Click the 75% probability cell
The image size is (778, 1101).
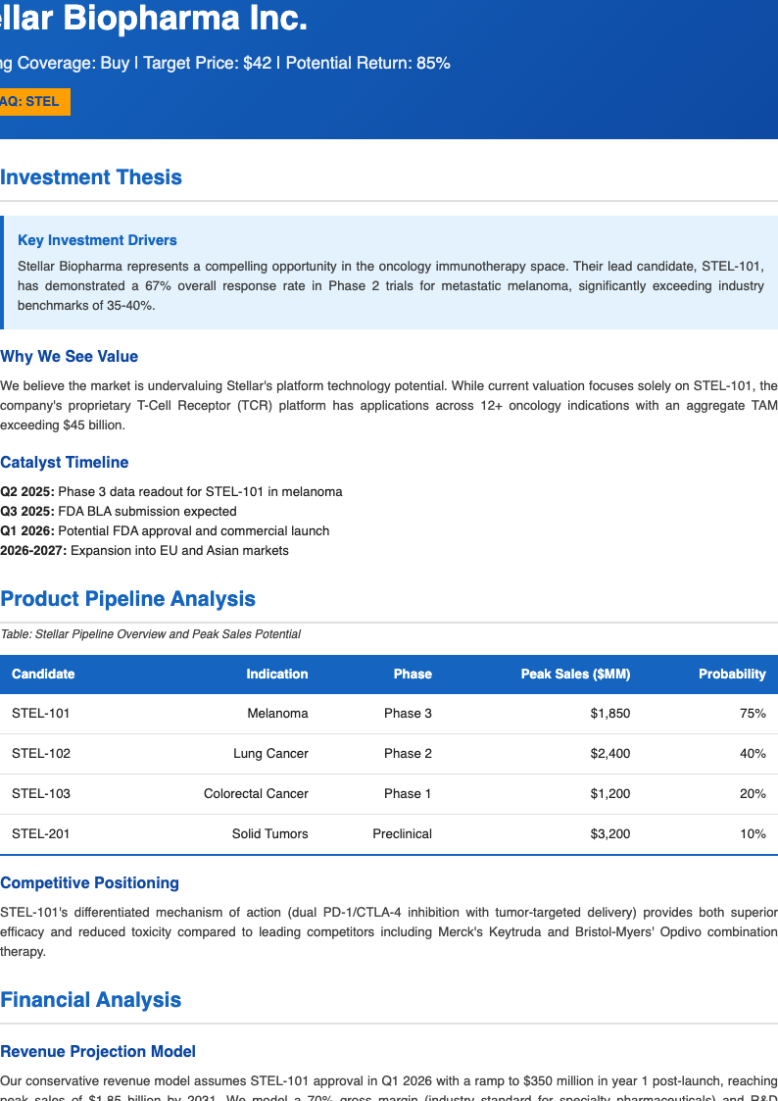[753, 714]
